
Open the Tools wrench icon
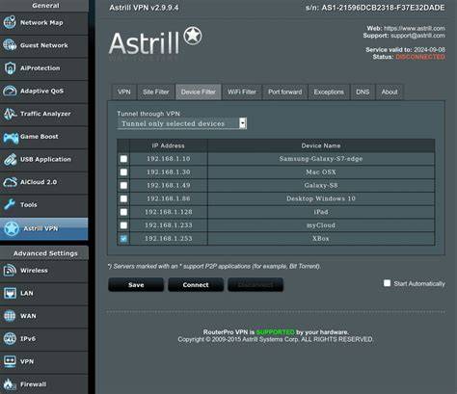coord(10,204)
